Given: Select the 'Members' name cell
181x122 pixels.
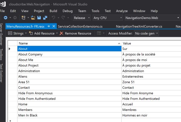Looking at the screenshot, I should click(x=69, y=110).
